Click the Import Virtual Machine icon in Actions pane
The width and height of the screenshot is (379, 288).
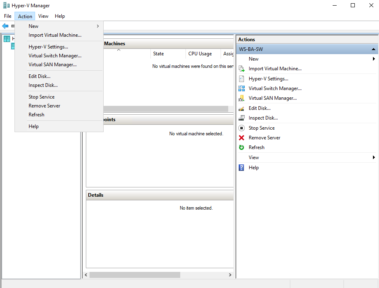pyautogui.click(x=242, y=69)
